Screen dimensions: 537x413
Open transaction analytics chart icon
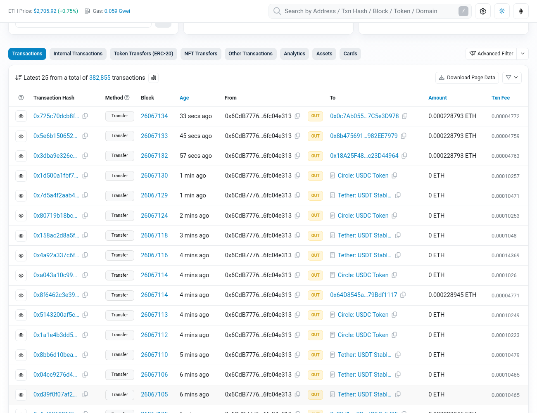pos(154,78)
